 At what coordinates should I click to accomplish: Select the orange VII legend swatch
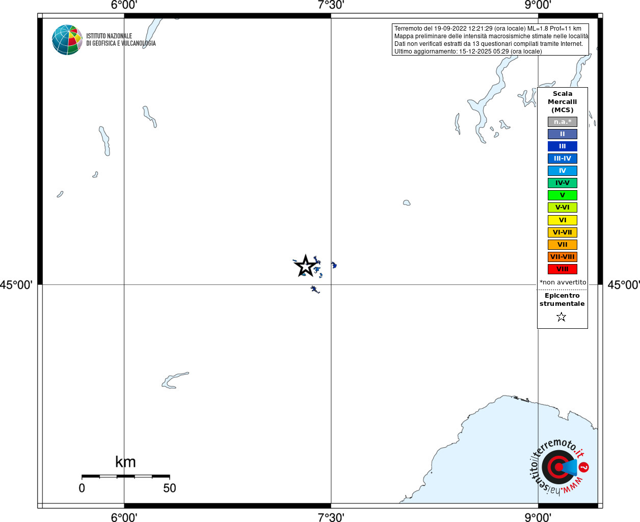coord(563,245)
